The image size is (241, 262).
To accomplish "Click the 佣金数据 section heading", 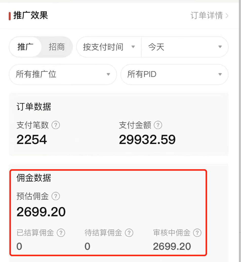I will tap(34, 178).
